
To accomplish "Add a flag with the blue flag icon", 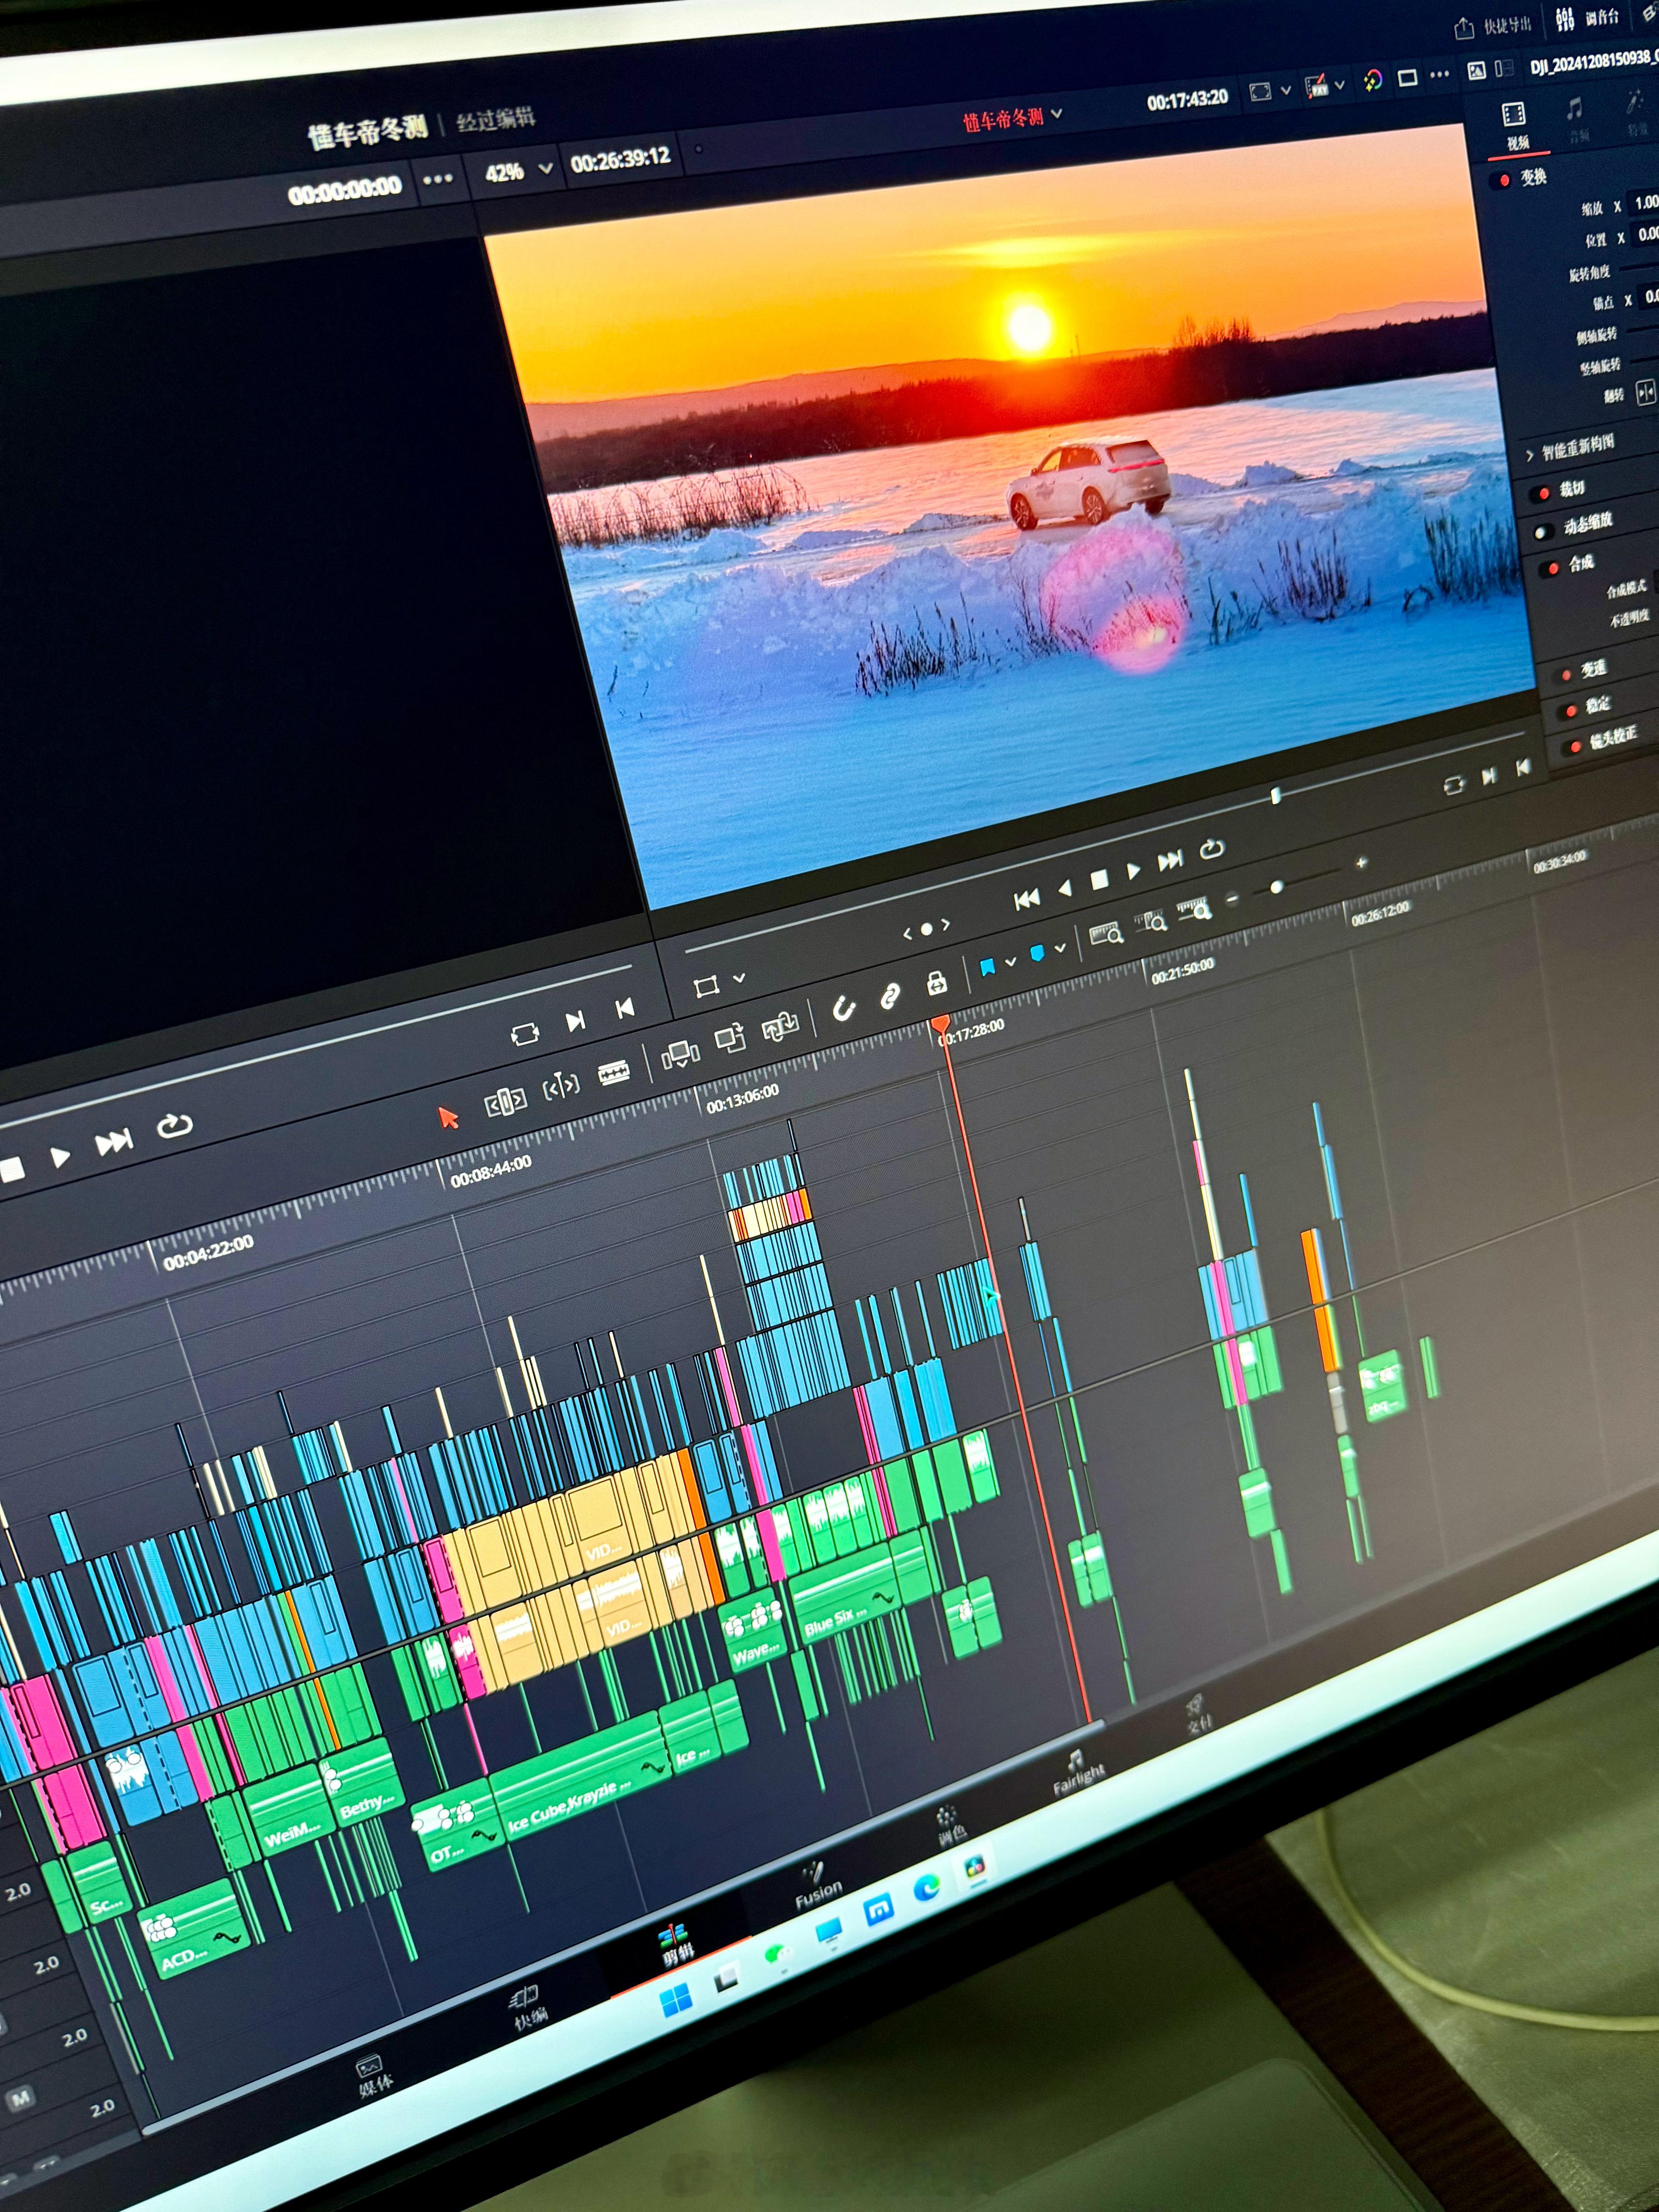I will click(x=988, y=967).
